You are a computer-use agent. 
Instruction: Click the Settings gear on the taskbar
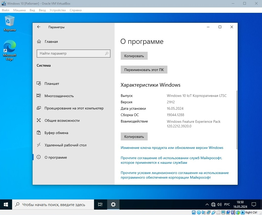113,204
